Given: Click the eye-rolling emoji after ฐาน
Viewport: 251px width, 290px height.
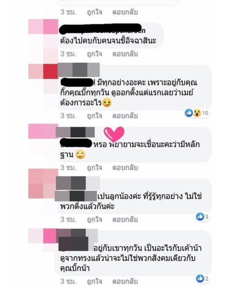Looking at the screenshot, I should tap(80, 154).
